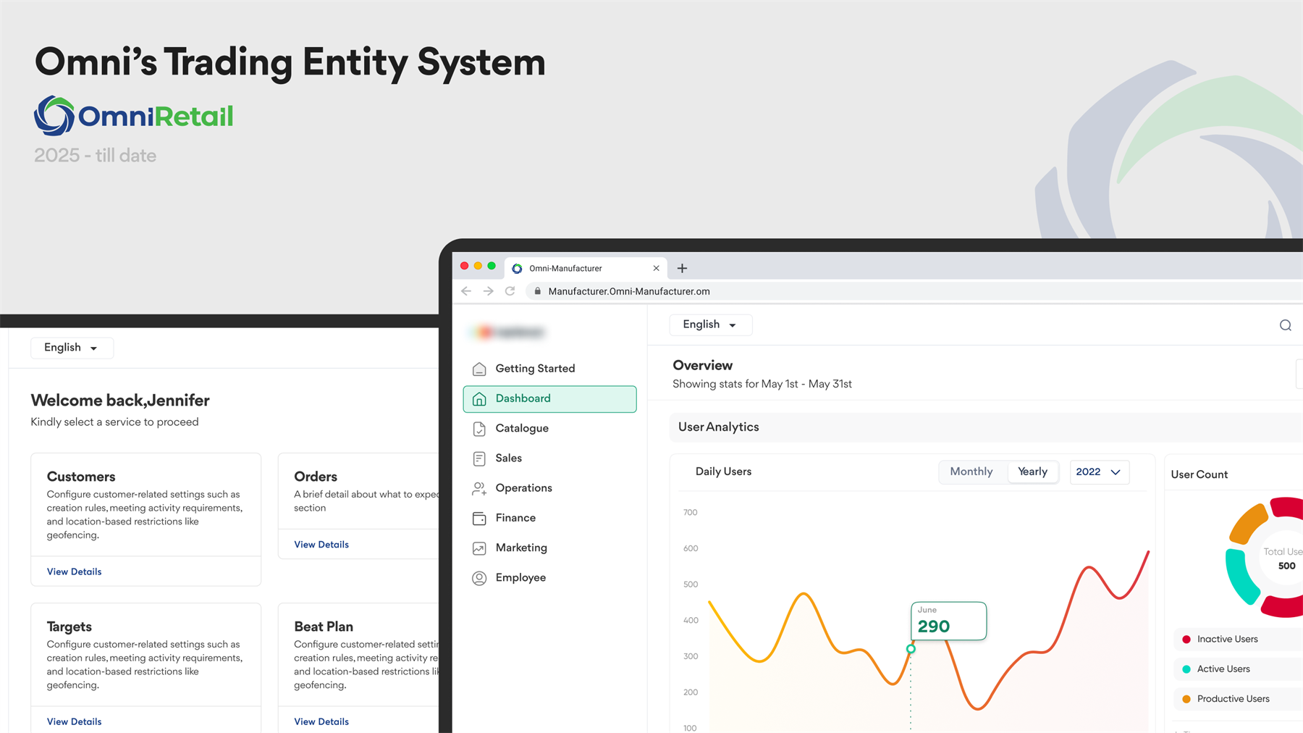
Task: Open Finance in the sidebar
Action: 549,518
